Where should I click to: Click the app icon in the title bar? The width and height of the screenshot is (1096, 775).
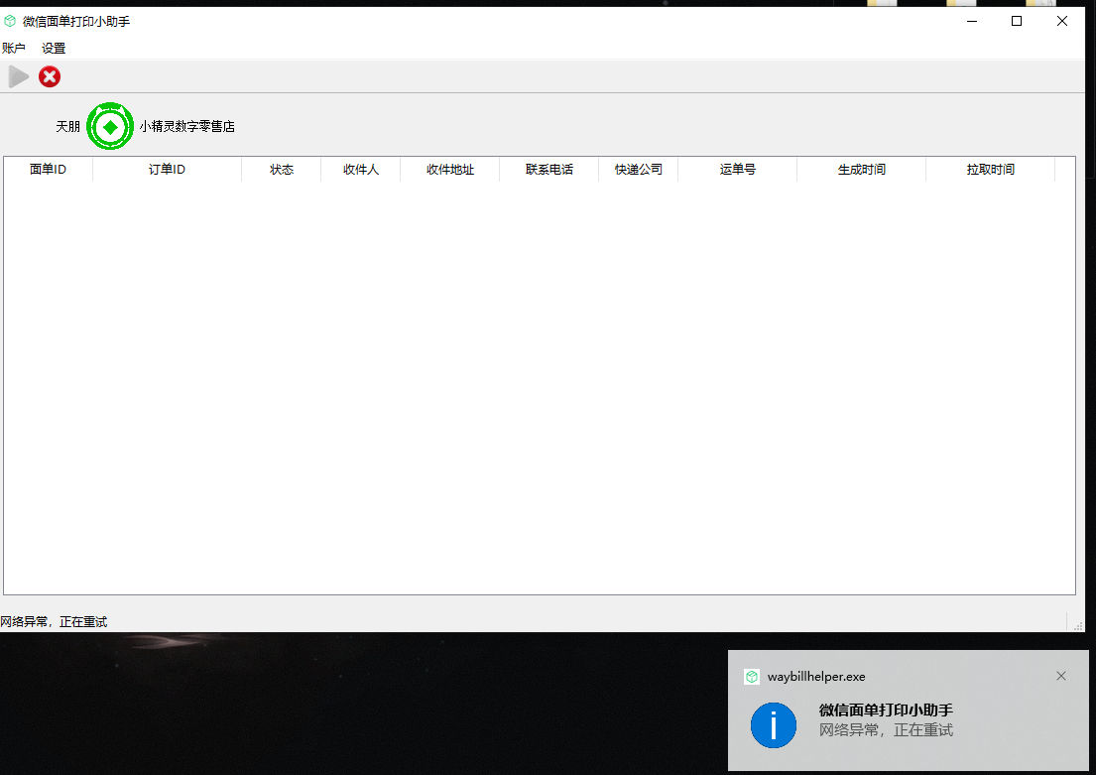click(x=10, y=21)
